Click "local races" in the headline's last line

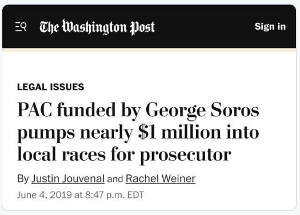tap(61, 155)
